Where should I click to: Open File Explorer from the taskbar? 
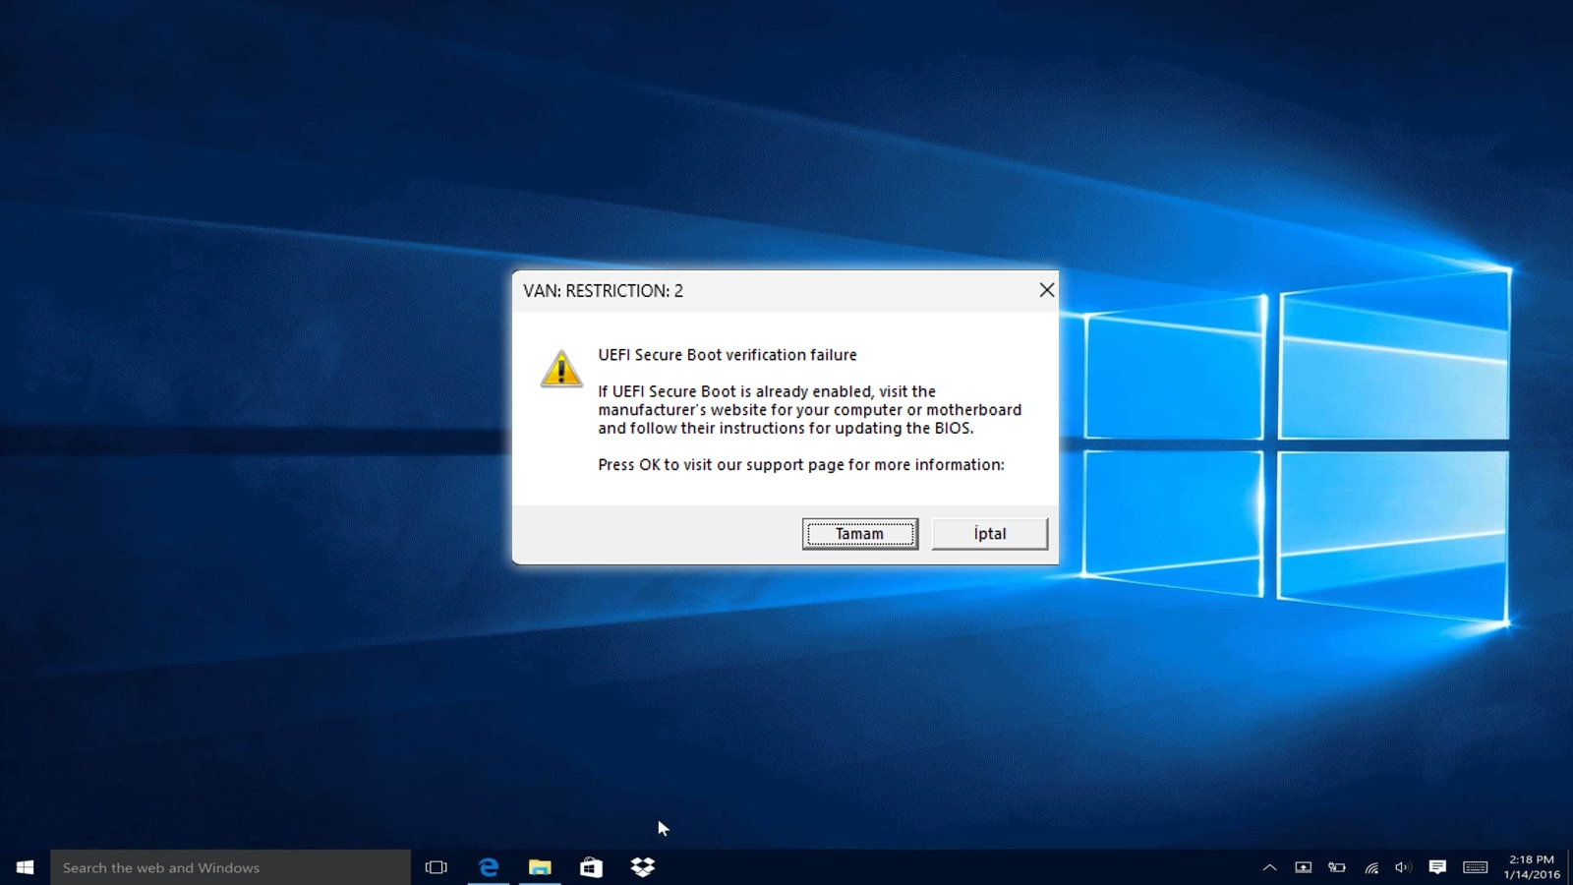click(540, 867)
